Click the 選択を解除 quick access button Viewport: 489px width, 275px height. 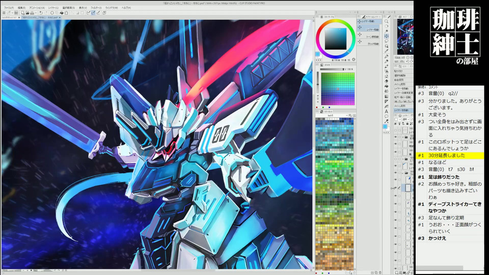tap(403, 75)
